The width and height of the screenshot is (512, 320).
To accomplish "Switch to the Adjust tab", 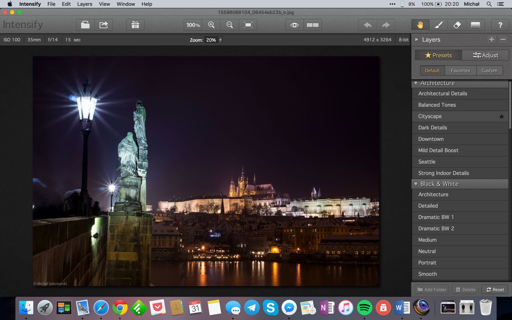I will [485, 55].
